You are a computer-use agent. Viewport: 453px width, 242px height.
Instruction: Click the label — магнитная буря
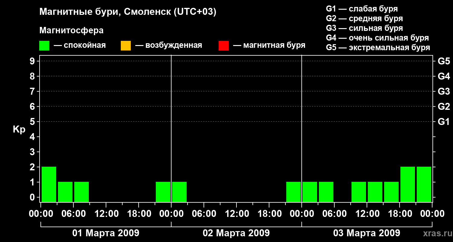[269, 45]
